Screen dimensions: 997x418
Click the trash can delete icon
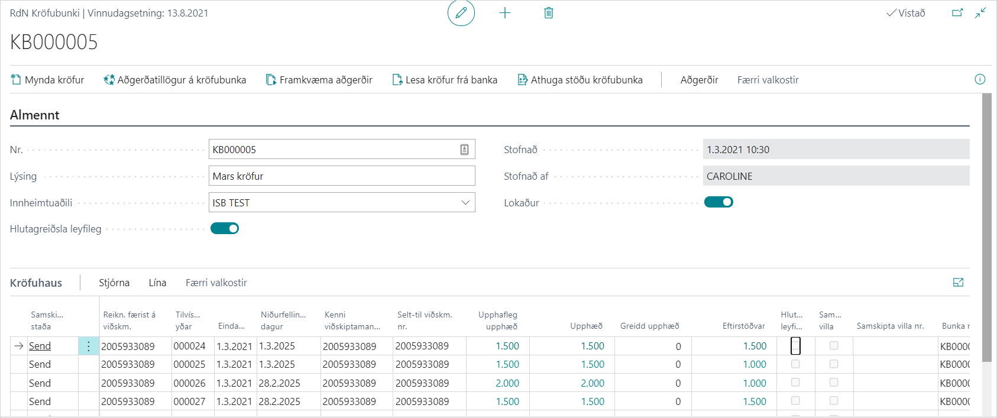549,13
